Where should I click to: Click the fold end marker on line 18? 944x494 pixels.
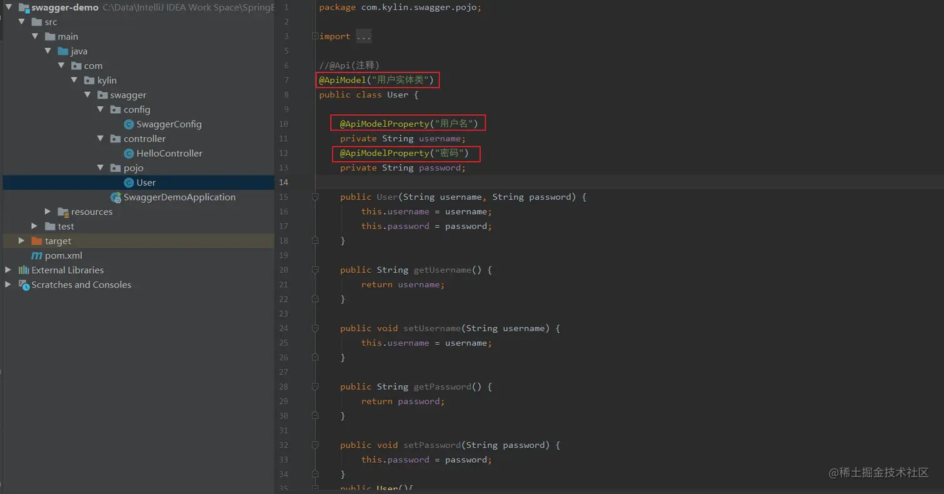point(315,240)
